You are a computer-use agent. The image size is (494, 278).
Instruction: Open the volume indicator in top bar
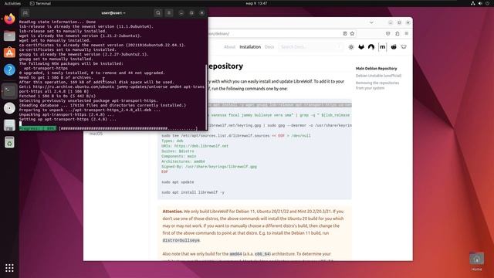(480, 3)
